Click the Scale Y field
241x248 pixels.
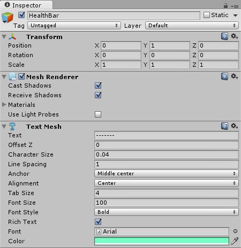tap(170, 65)
